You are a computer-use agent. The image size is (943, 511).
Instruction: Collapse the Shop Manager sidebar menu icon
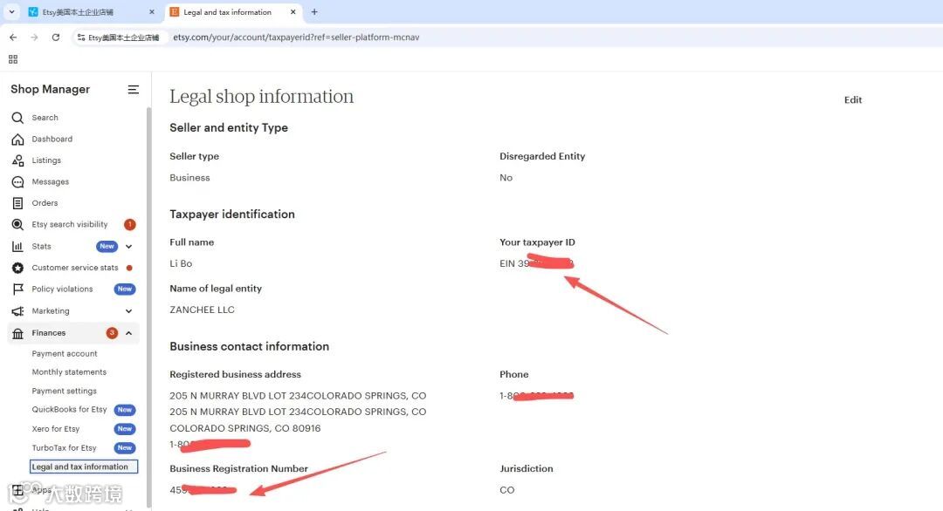(133, 90)
